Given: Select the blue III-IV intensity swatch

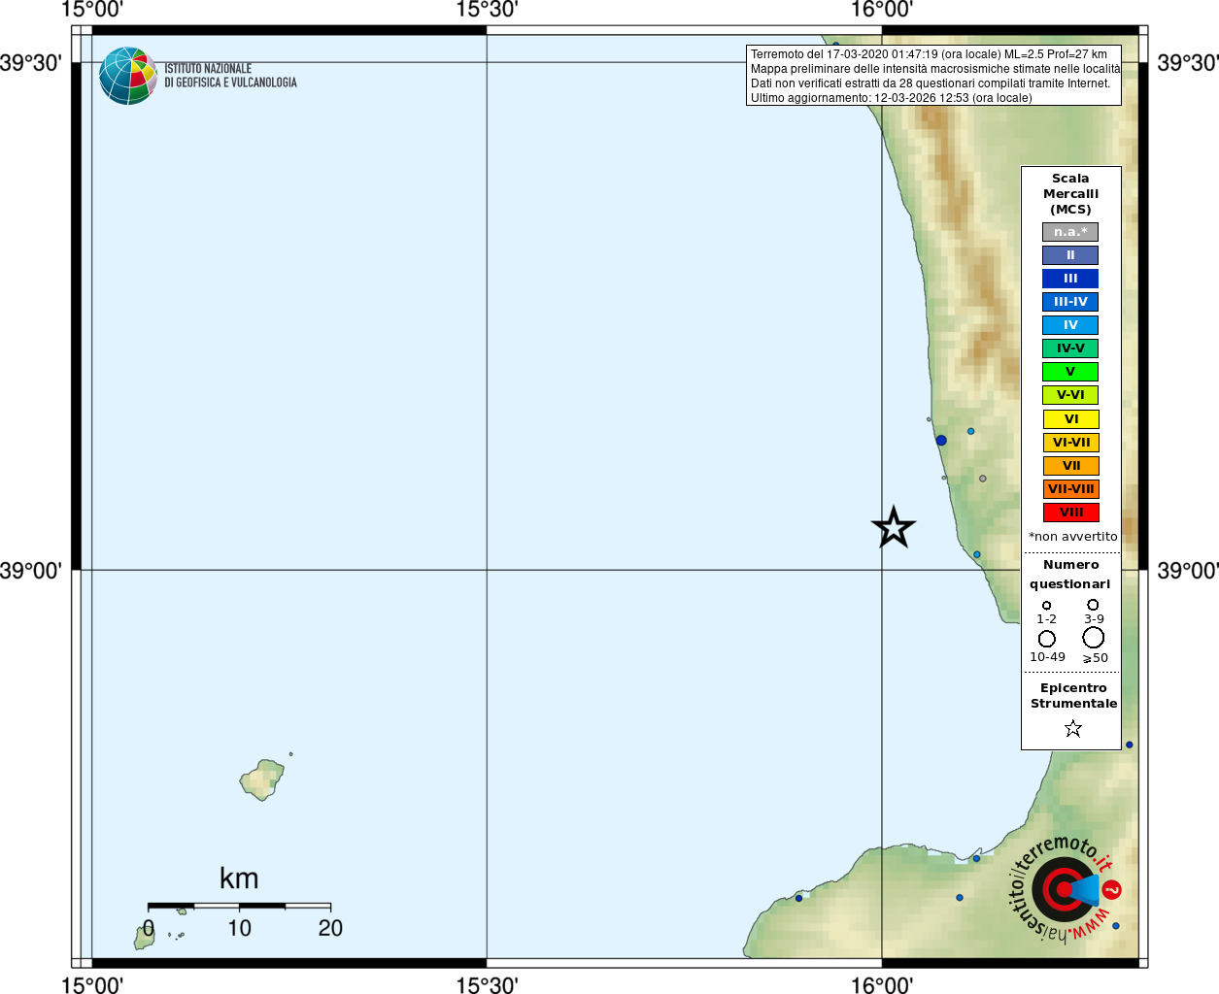Looking at the screenshot, I should pyautogui.click(x=1070, y=302).
